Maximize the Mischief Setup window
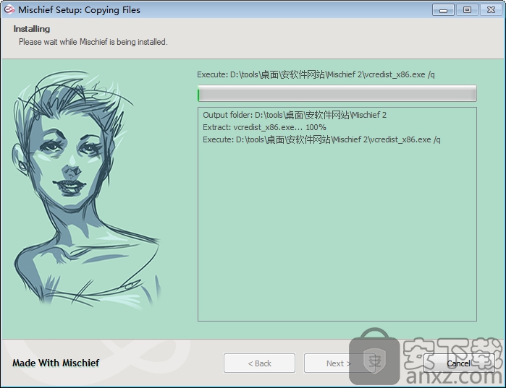 coord(467,10)
